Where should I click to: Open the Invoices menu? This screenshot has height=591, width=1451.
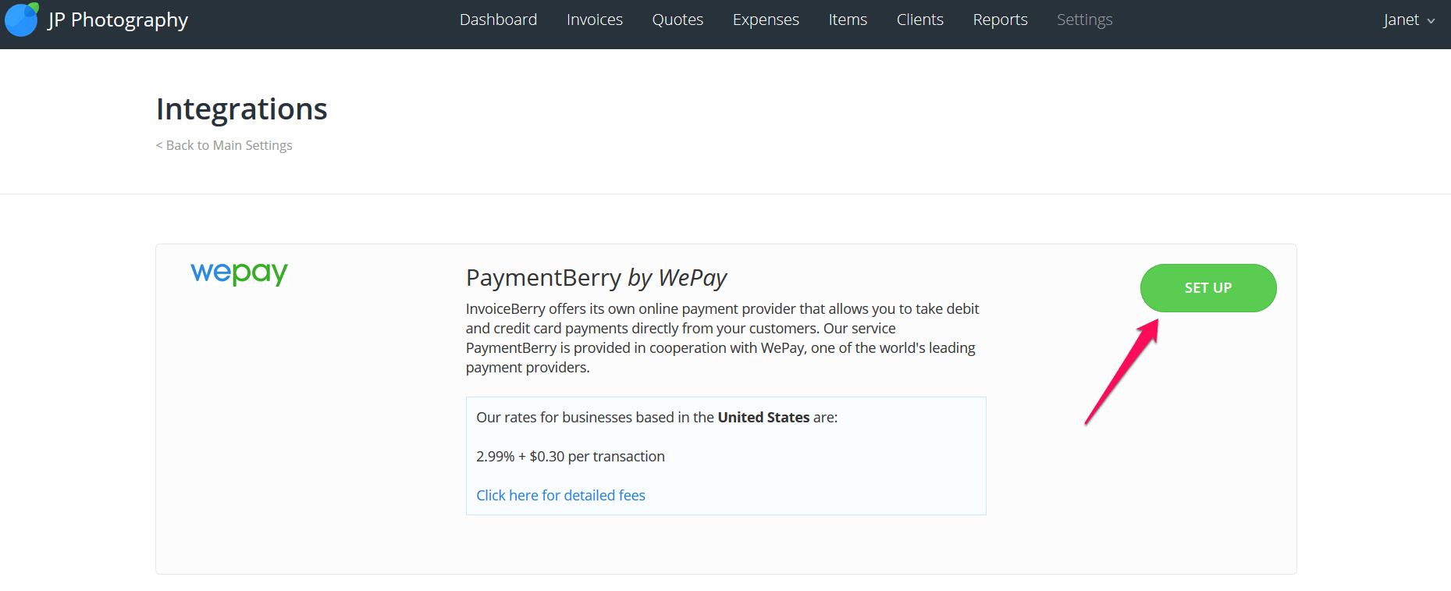(x=595, y=20)
